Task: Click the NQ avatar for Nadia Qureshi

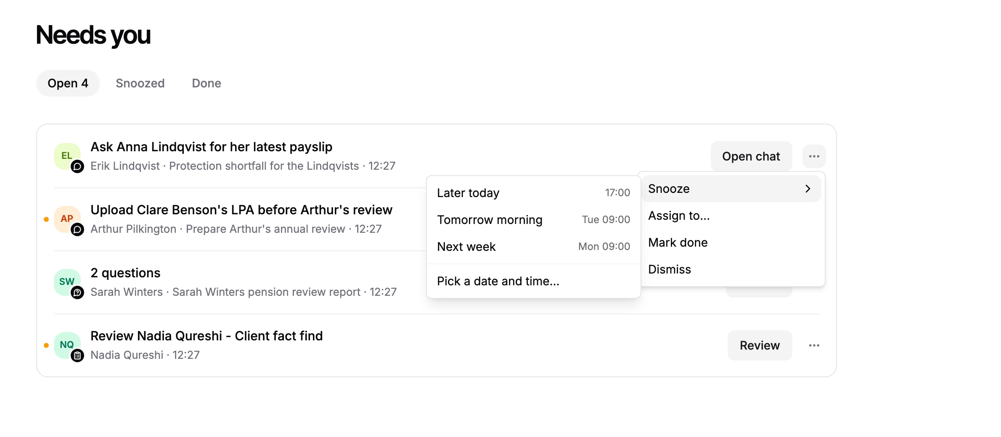Action: 67,345
